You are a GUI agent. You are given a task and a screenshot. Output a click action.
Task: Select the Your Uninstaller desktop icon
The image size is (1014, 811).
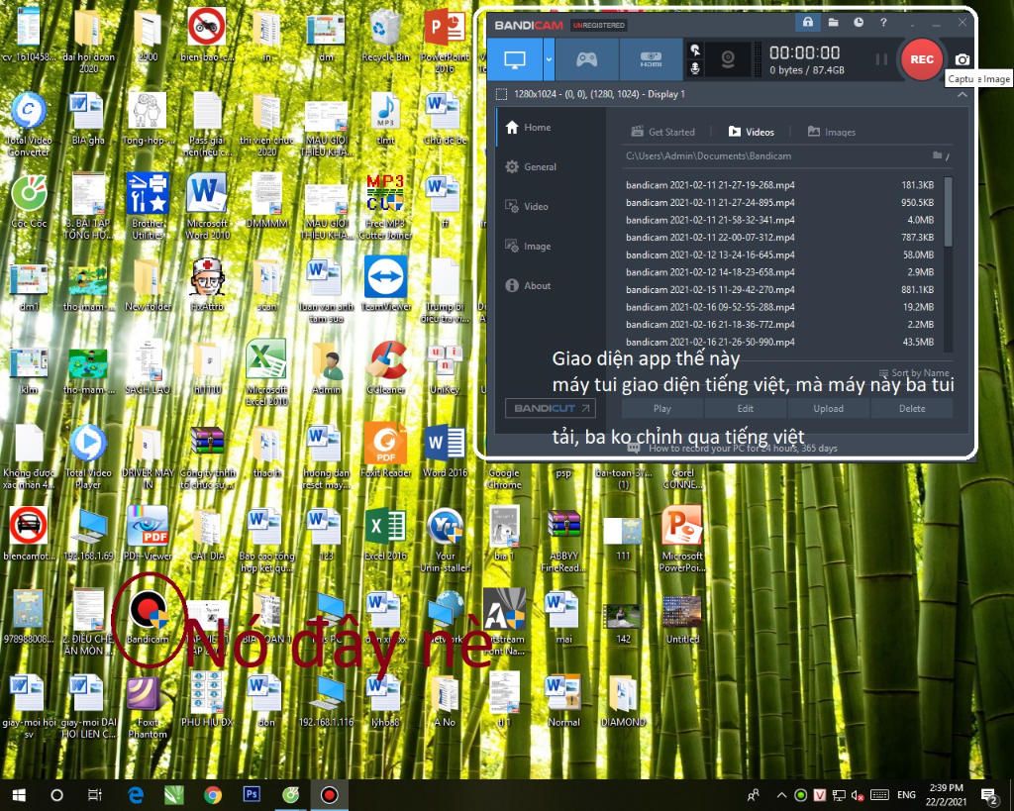[x=445, y=540]
